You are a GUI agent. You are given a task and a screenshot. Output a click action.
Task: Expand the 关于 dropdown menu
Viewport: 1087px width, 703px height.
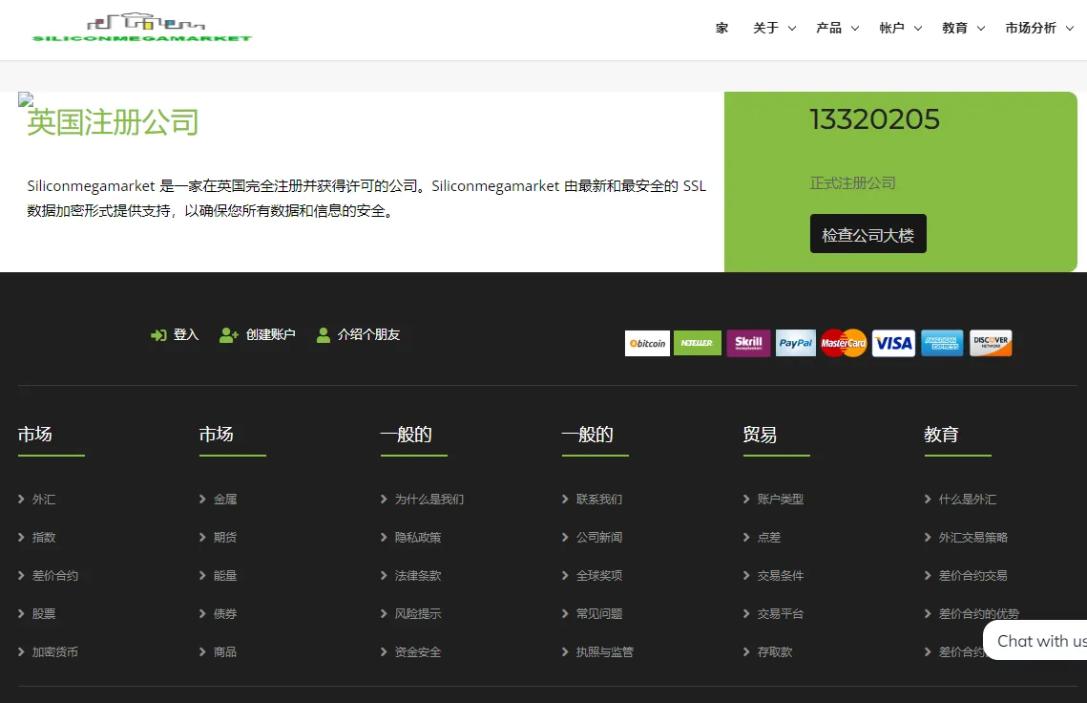coord(774,28)
